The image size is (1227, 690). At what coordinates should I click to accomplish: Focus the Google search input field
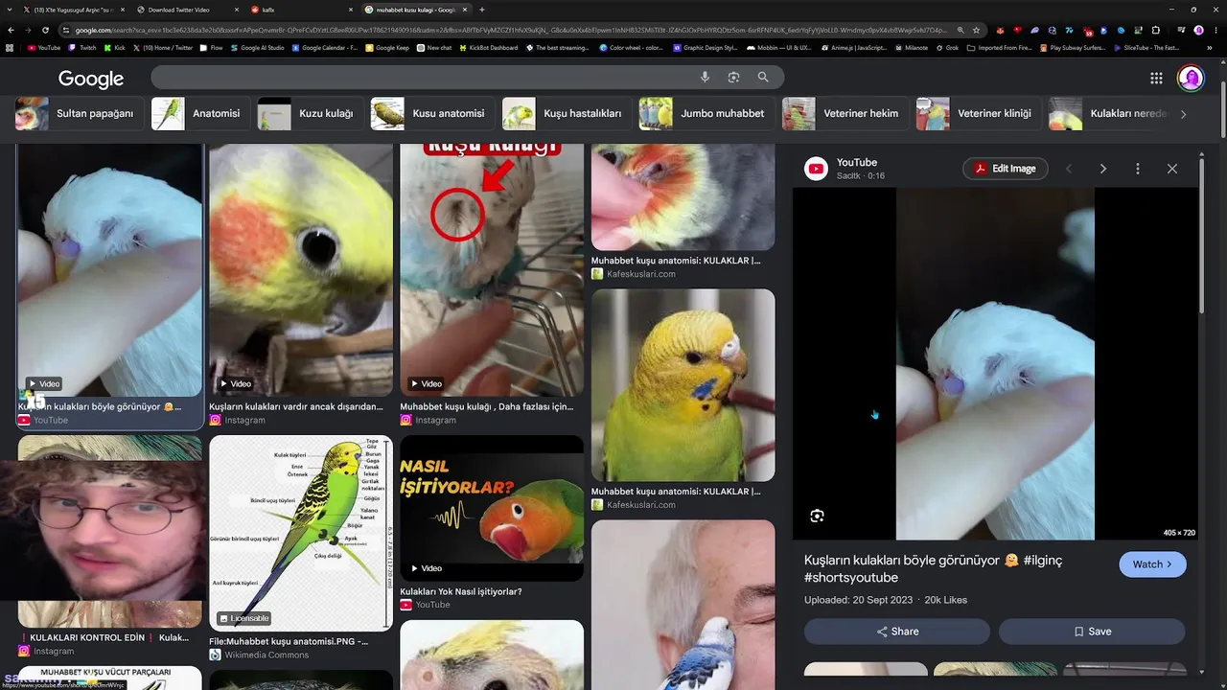[x=422, y=78]
